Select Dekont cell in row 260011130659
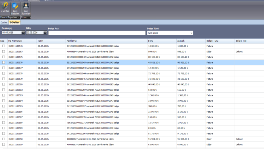Image resolution: width=264 pixels, height=149 pixels. click(249, 144)
